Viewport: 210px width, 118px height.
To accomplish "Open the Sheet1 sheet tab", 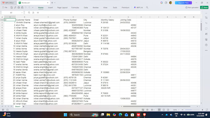I will (x=18, y=107).
